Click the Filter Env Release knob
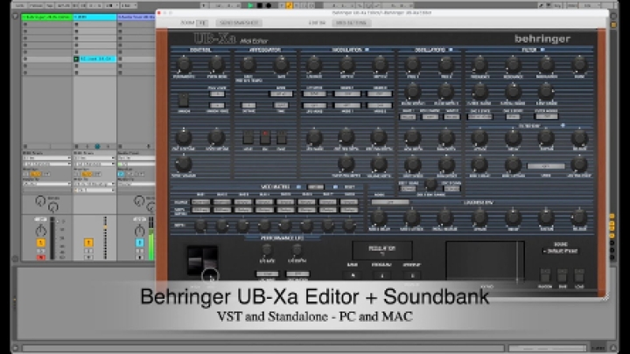 click(579, 138)
